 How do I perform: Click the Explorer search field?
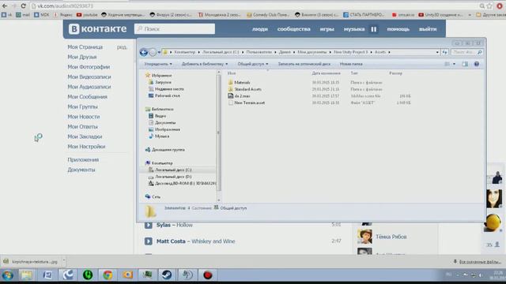point(466,52)
